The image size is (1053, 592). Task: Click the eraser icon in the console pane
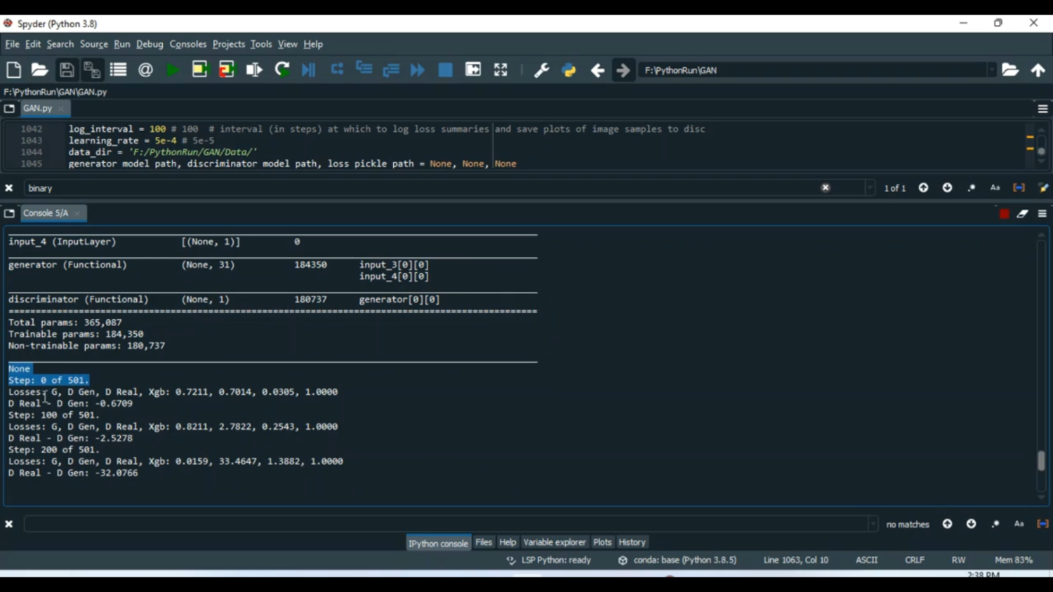(1023, 214)
